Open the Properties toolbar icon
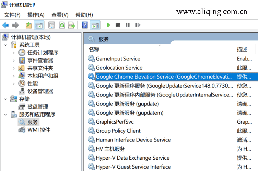This screenshot has width=258, height=171. [51, 25]
